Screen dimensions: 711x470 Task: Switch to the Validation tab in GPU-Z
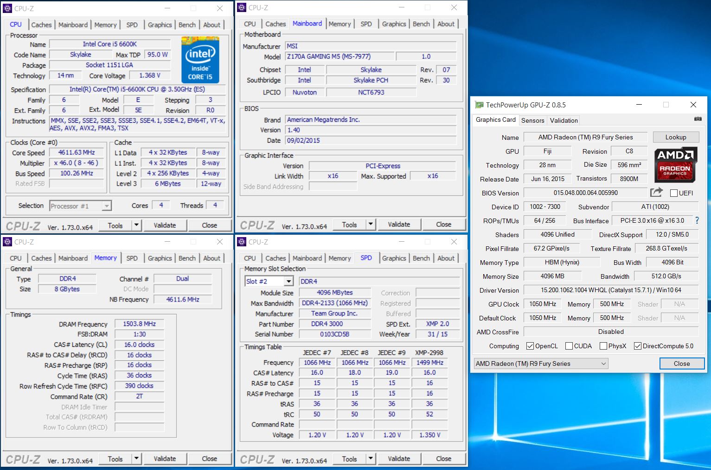pos(564,120)
